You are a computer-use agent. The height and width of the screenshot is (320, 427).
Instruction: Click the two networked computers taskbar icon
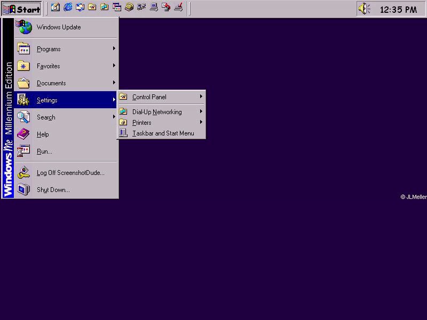(141, 7)
